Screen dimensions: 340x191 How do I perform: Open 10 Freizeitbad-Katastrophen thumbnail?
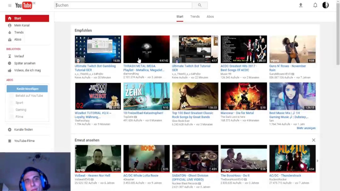click(146, 96)
